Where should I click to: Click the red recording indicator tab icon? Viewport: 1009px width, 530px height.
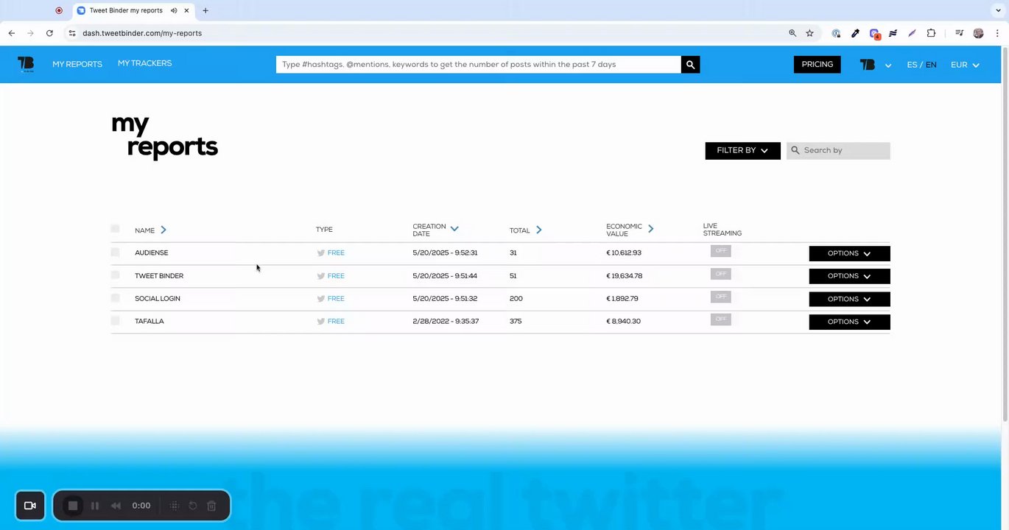click(59, 10)
